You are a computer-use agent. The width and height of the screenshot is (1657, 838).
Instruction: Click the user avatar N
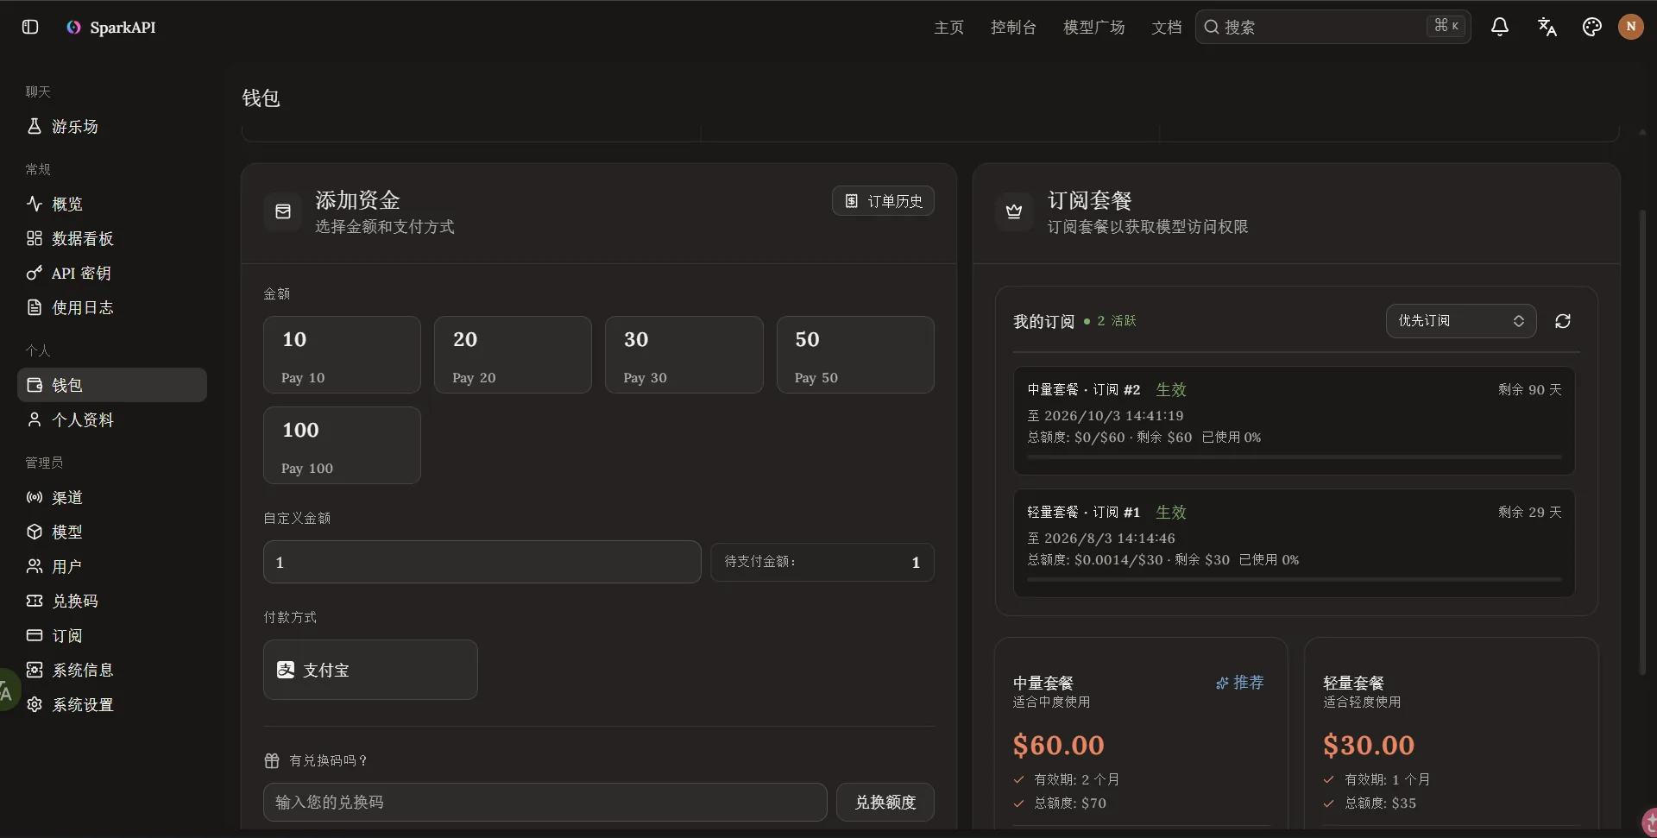1631,27
